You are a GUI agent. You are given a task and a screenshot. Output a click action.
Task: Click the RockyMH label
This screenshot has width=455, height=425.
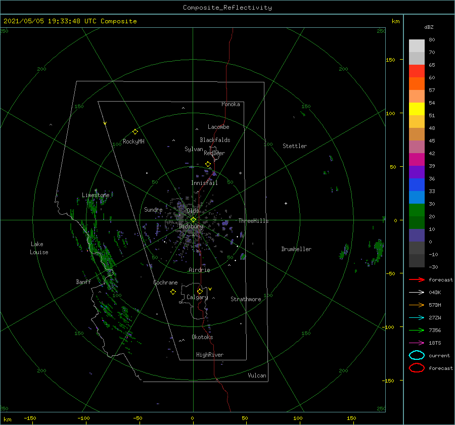133,141
